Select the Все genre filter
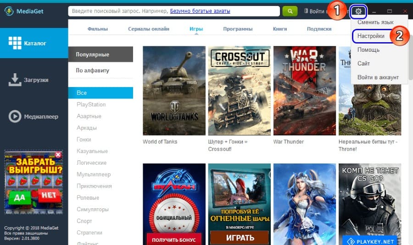413x245 pixels. point(100,93)
